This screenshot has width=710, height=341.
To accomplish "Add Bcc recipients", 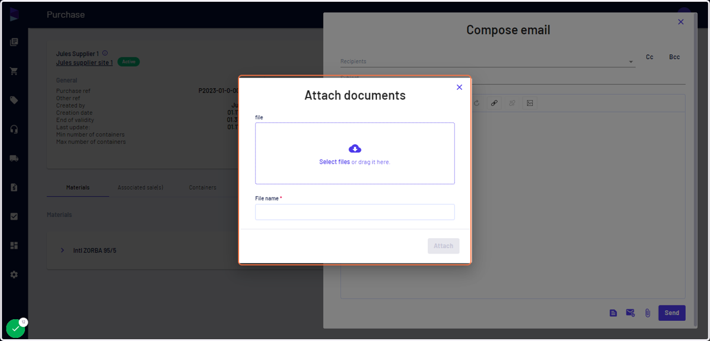I will pyautogui.click(x=674, y=57).
